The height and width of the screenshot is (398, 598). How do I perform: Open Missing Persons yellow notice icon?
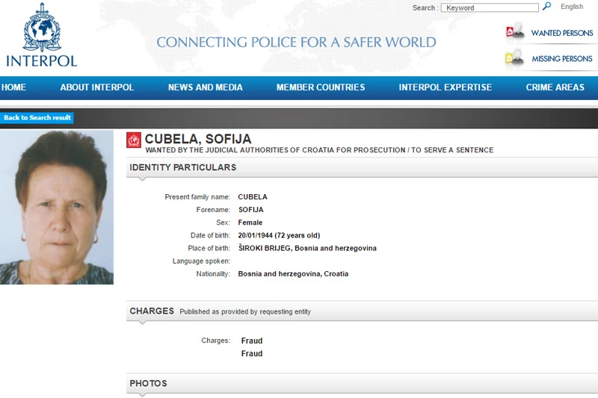tap(514, 57)
